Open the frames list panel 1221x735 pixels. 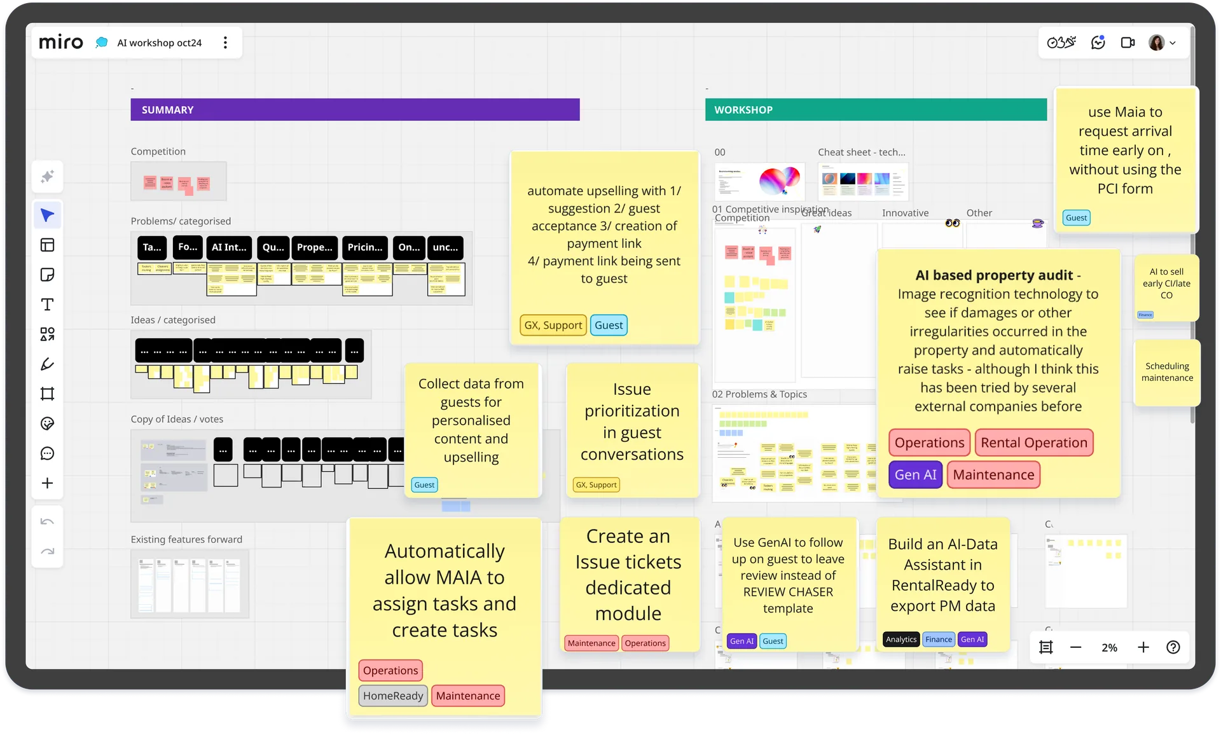pyautogui.click(x=1046, y=647)
